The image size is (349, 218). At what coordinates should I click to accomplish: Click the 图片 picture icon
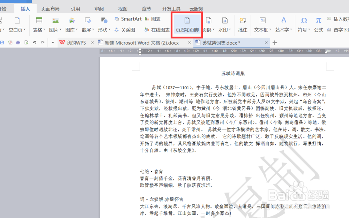[55, 21]
